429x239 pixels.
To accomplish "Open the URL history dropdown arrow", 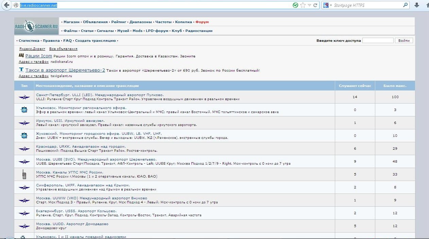I will point(309,5).
